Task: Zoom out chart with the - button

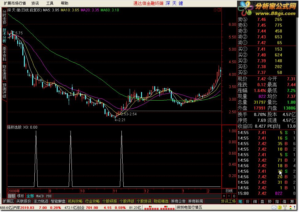Action: click(x=229, y=196)
